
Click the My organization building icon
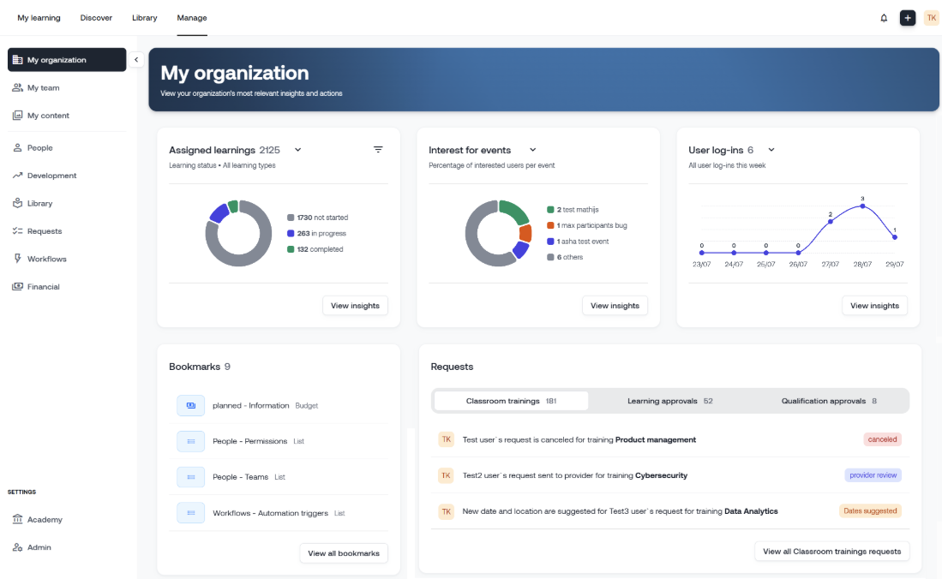click(17, 60)
